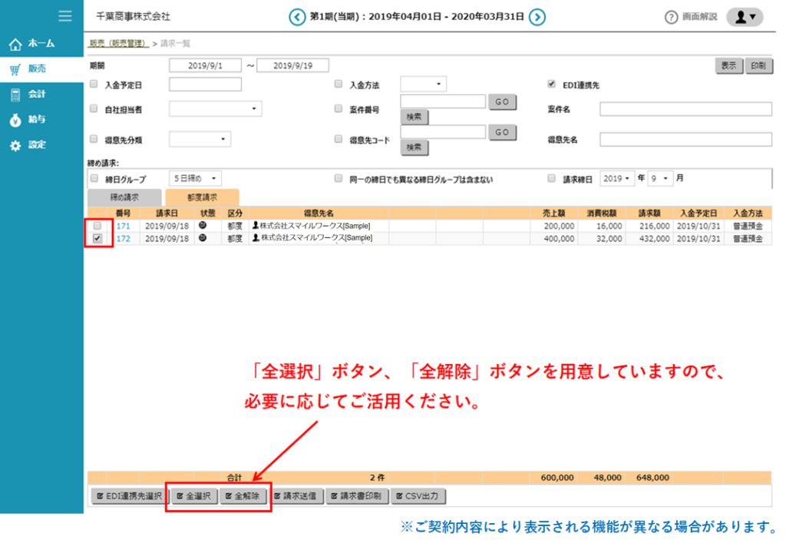
Task: Open 入金方法 dropdown
Action: [423, 84]
